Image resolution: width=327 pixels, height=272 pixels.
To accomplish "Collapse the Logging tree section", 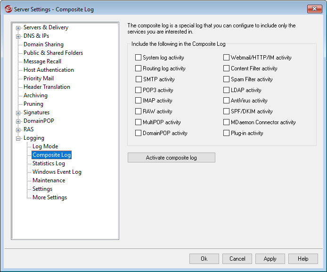I will coord(18,138).
